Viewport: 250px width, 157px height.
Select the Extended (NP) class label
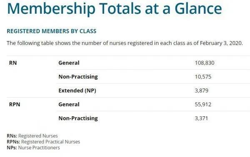[x=77, y=91]
